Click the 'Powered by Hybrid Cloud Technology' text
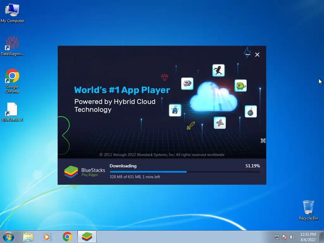 (x=115, y=105)
